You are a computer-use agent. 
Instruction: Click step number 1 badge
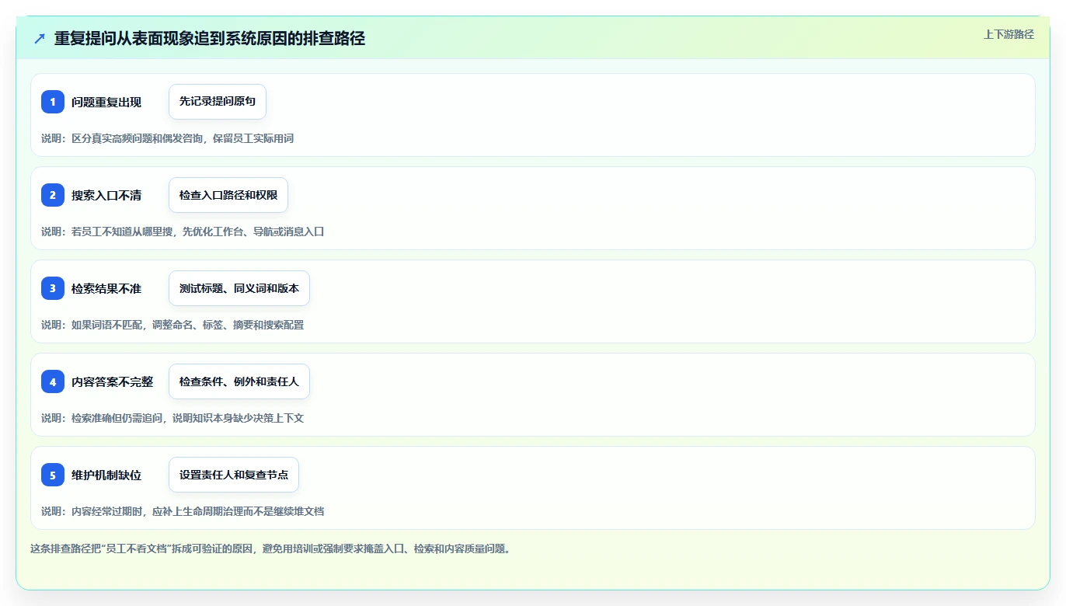click(53, 102)
